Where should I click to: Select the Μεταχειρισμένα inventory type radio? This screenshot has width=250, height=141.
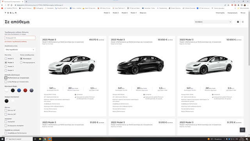(21, 63)
